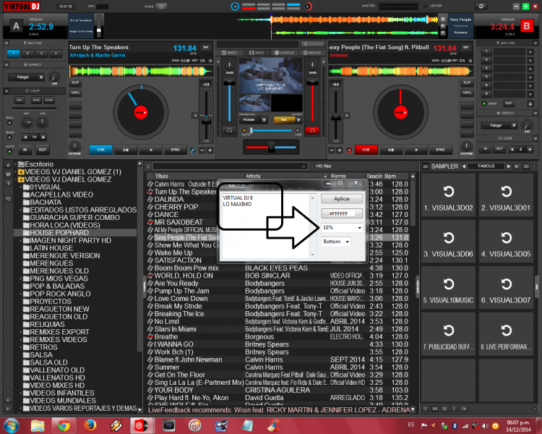
Task: Open Firefox from taskbar
Action: [90, 425]
